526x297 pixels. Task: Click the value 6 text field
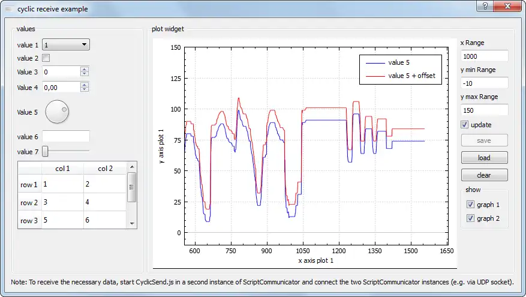(66, 137)
